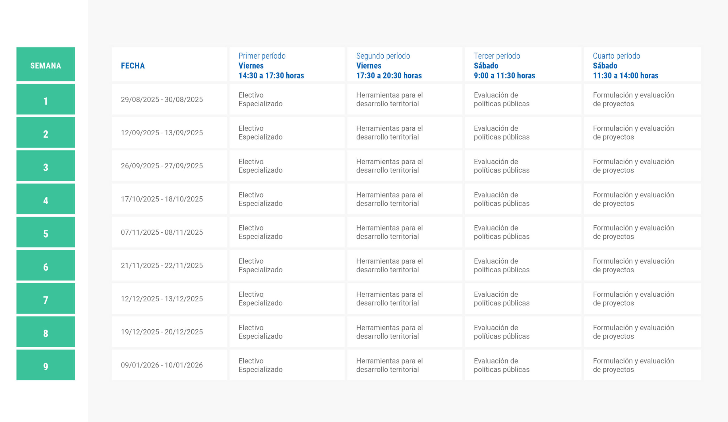Click Formulación y evaluación in 17/10/2025 row
The width and height of the screenshot is (728, 422).
coord(642,199)
